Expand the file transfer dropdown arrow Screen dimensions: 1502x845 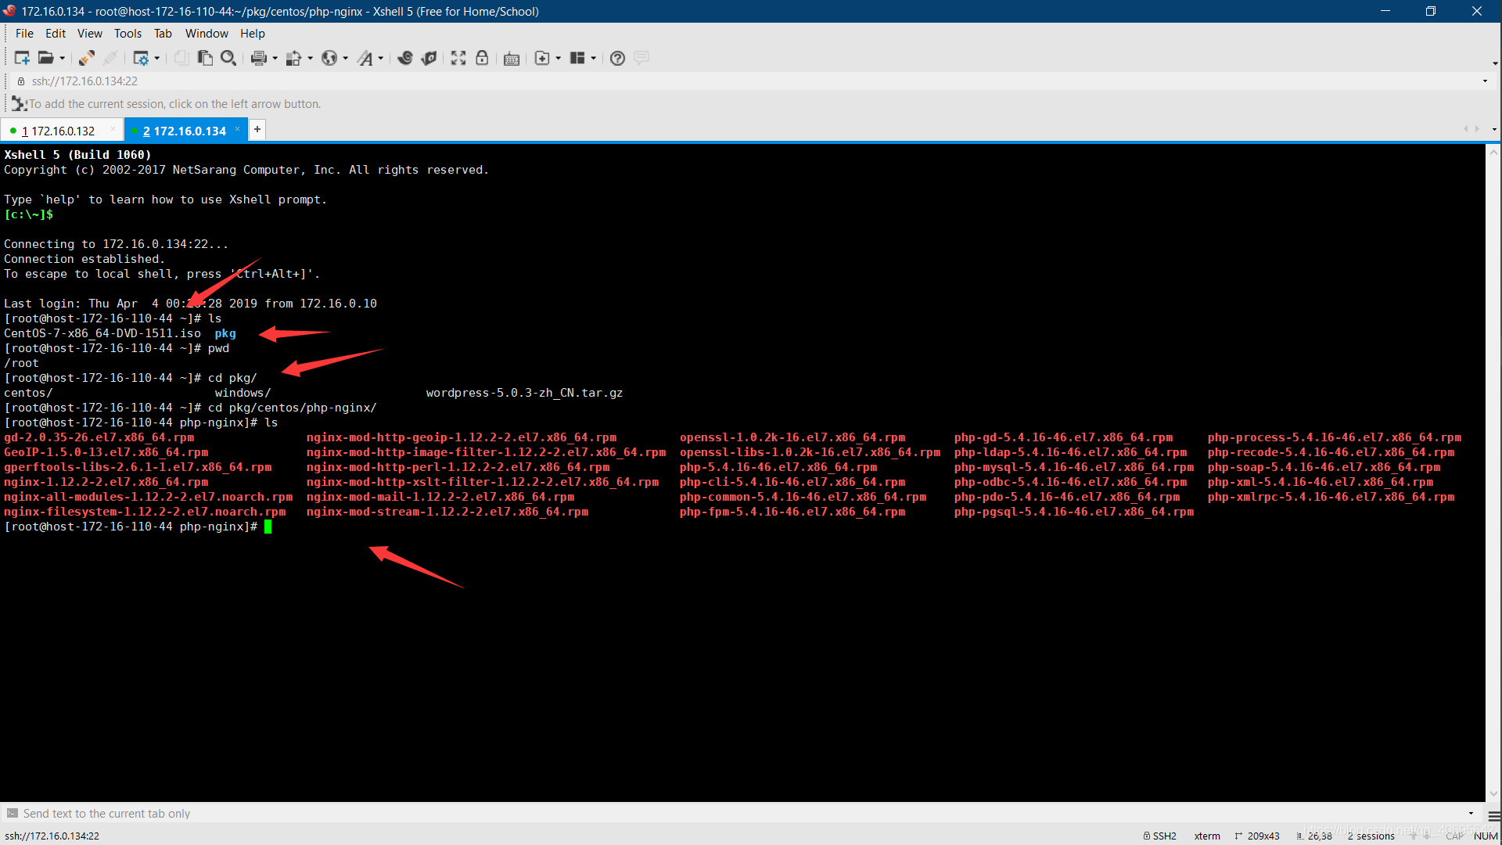click(x=310, y=59)
